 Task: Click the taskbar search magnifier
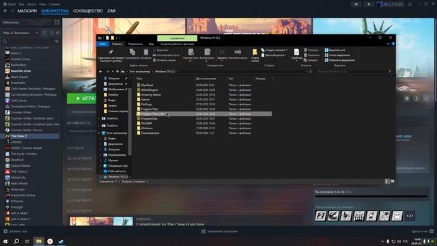[x=16, y=241]
